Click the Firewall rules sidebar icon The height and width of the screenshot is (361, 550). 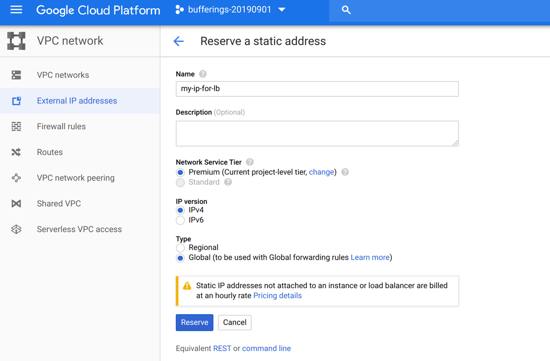pyautogui.click(x=16, y=126)
